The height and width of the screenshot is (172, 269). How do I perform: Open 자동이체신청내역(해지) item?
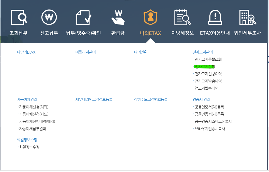(37, 121)
